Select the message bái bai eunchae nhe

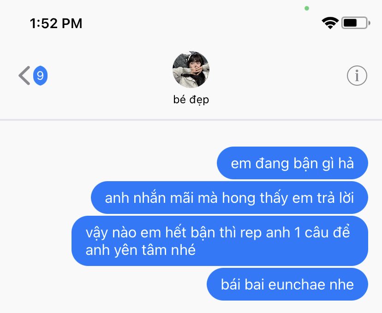287,284
